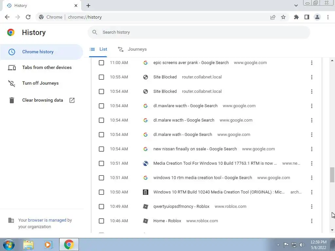Open the 'browser is managed' link

coord(47,220)
